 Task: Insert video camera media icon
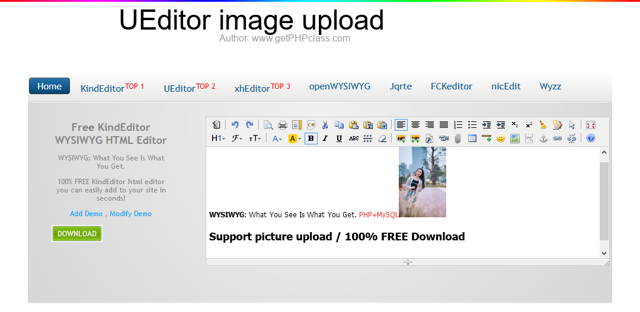(444, 139)
